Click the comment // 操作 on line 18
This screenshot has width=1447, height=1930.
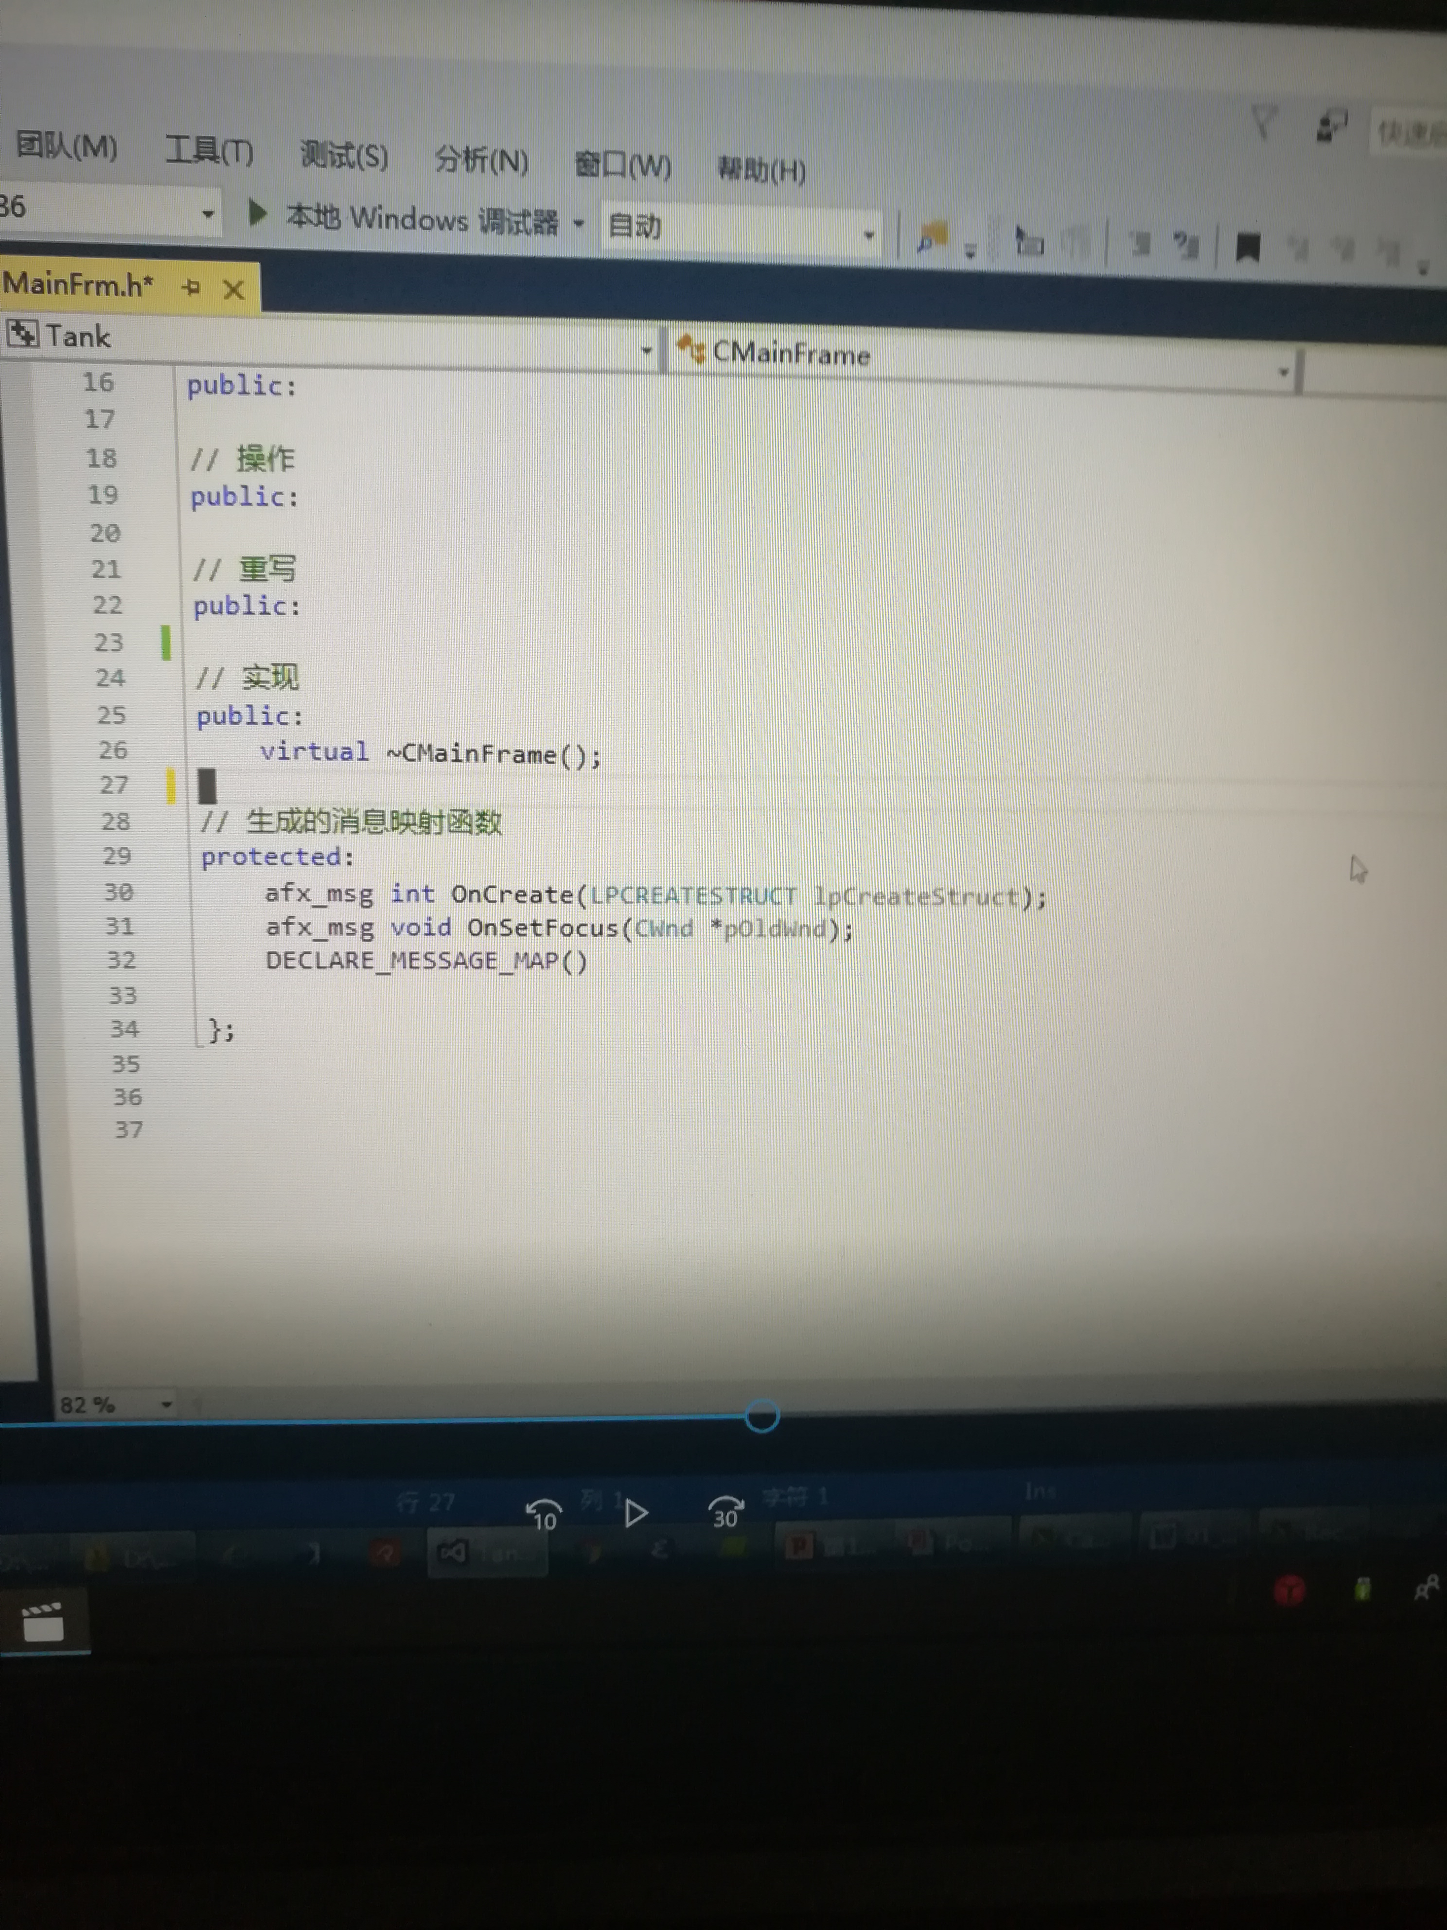[x=243, y=458]
